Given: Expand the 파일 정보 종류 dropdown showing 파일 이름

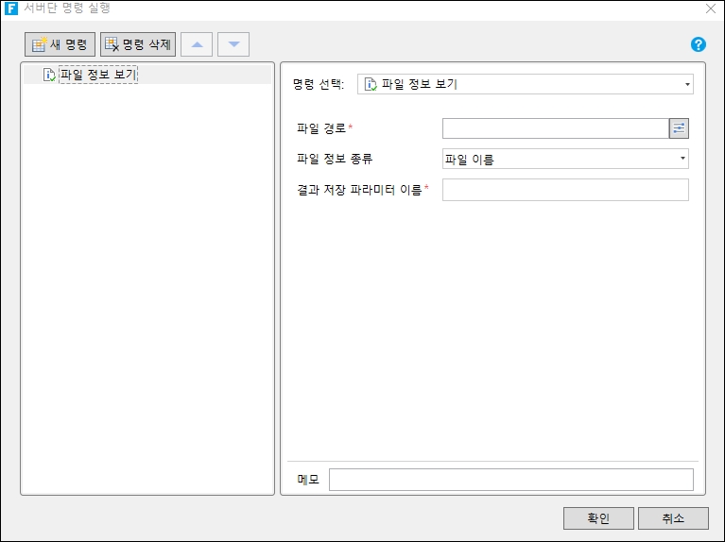Looking at the screenshot, I should 565,159.
